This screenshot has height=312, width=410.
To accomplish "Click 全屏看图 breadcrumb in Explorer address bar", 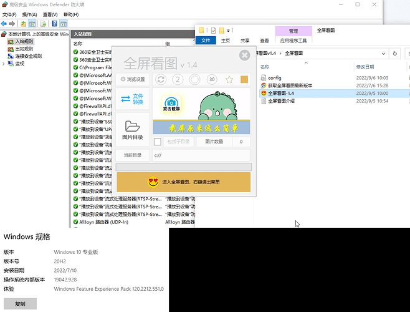I will pyautogui.click(x=293, y=54).
